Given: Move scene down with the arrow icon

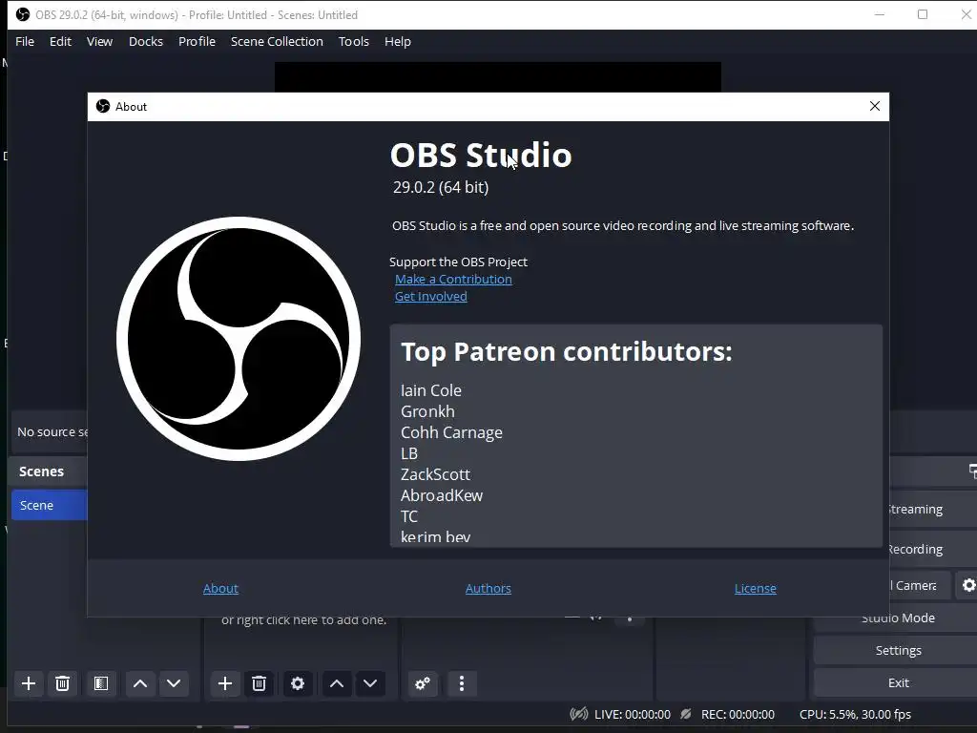Looking at the screenshot, I should 174,683.
